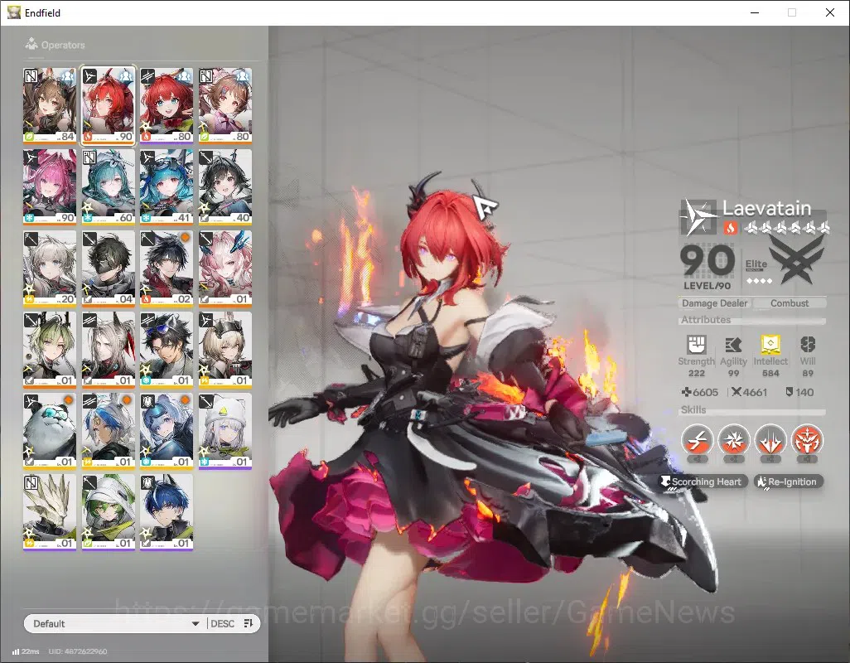The height and width of the screenshot is (663, 850).
Task: Open the Re-Ignition talent
Action: pos(789,482)
